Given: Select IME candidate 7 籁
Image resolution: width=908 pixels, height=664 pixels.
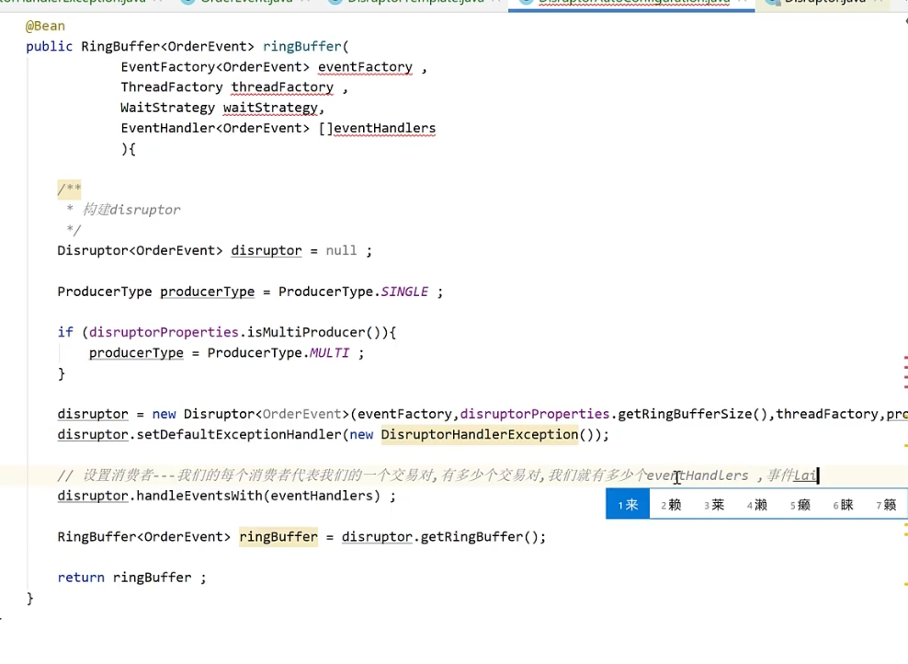Looking at the screenshot, I should 886,505.
